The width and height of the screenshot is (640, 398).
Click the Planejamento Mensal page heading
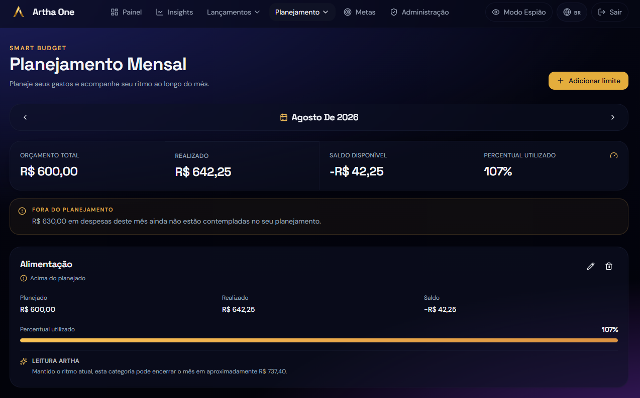(x=98, y=64)
